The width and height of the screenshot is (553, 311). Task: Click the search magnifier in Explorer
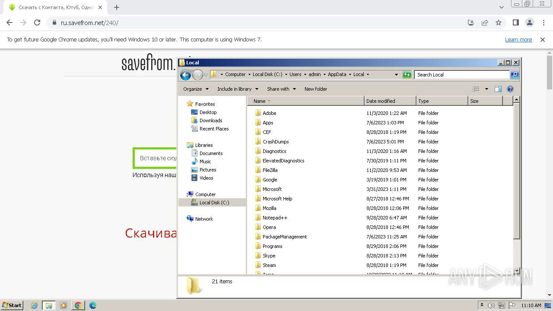(x=514, y=75)
